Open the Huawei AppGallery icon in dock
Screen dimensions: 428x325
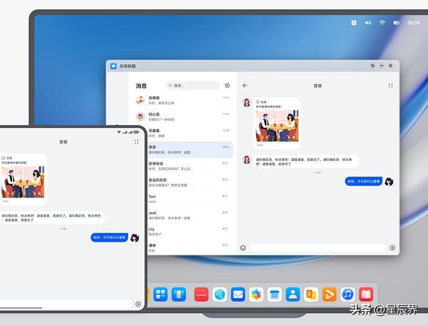[x=201, y=294]
